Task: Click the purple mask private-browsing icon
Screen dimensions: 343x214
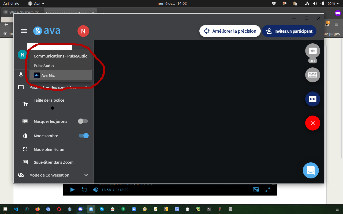Action: point(338,13)
